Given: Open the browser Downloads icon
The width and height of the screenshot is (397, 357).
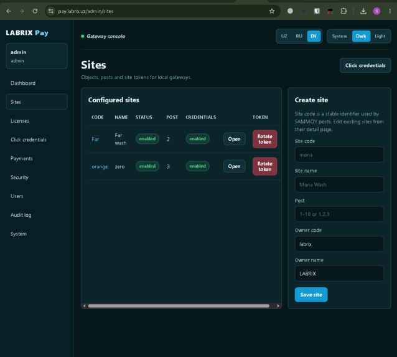Looking at the screenshot, I should pyautogui.click(x=363, y=11).
